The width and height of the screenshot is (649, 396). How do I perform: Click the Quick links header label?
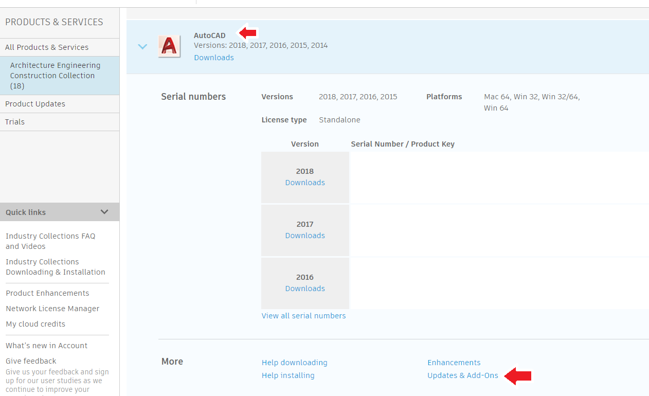coord(26,212)
